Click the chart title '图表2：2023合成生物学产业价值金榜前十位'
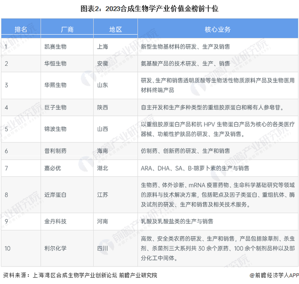 click(x=149, y=9)
